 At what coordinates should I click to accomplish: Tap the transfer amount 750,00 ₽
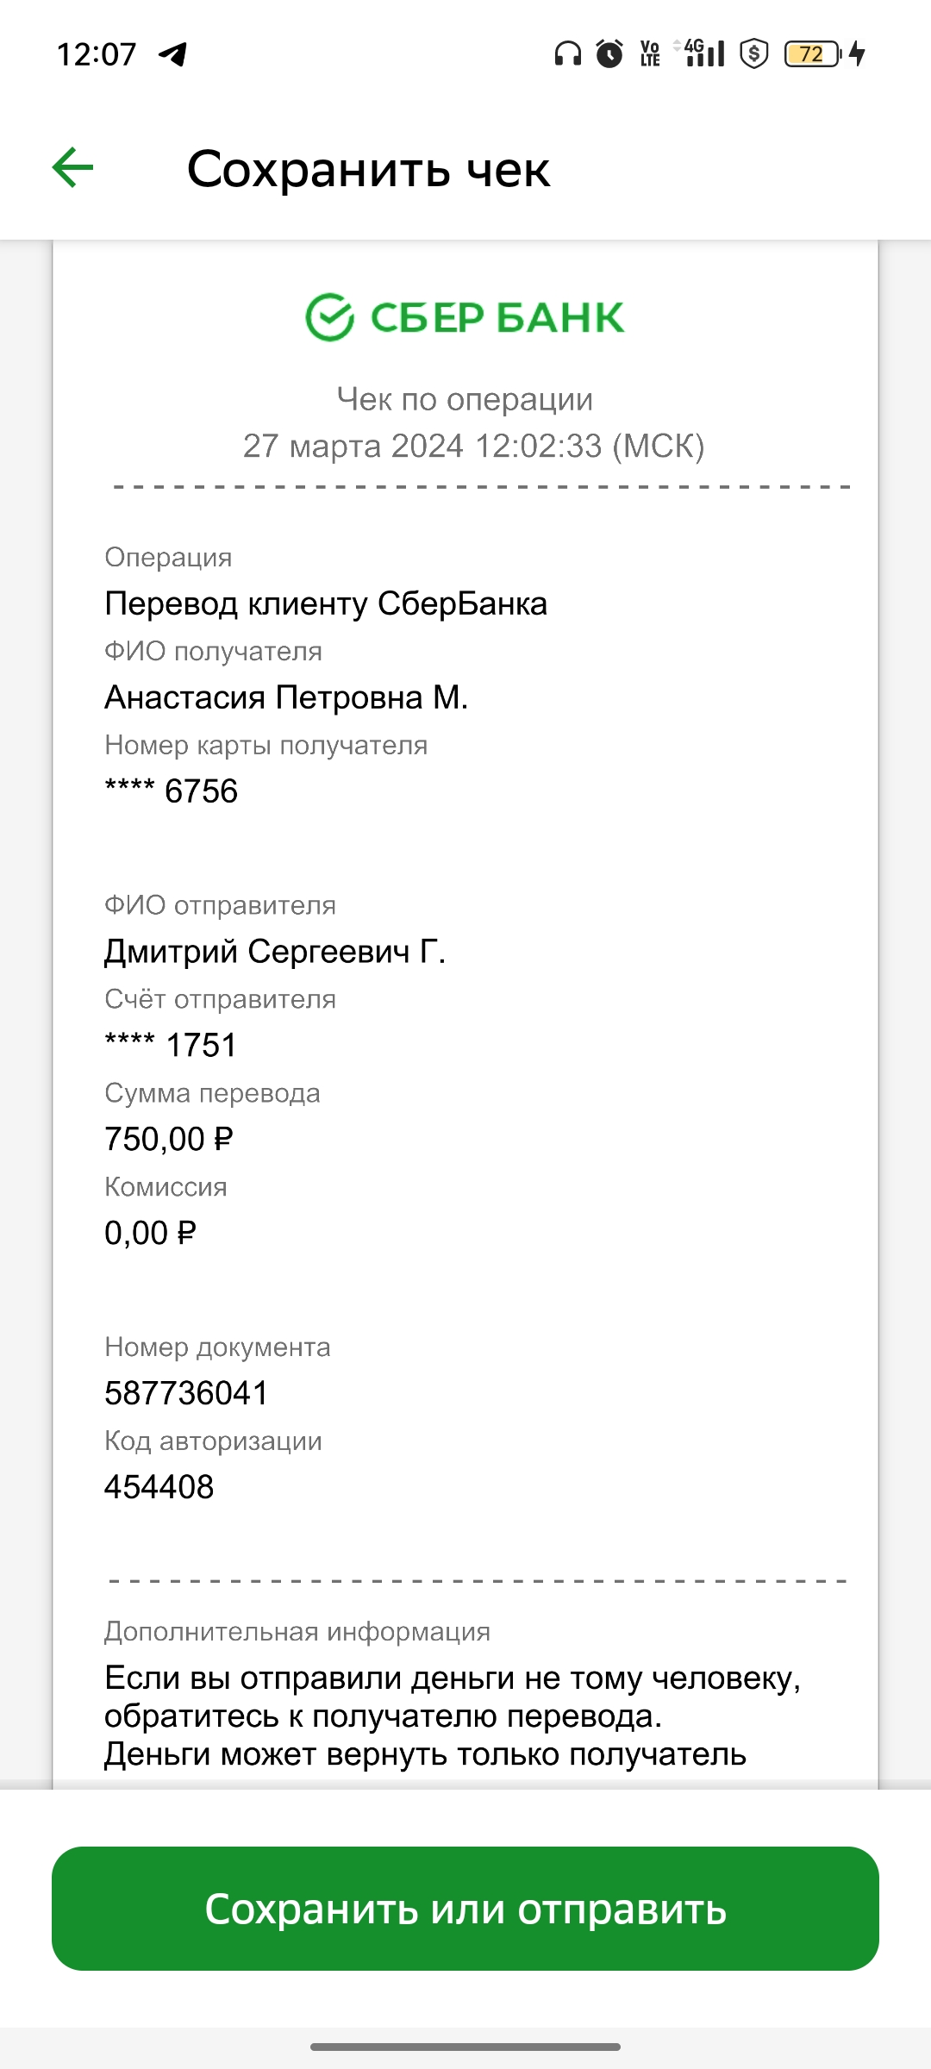[x=169, y=1140]
